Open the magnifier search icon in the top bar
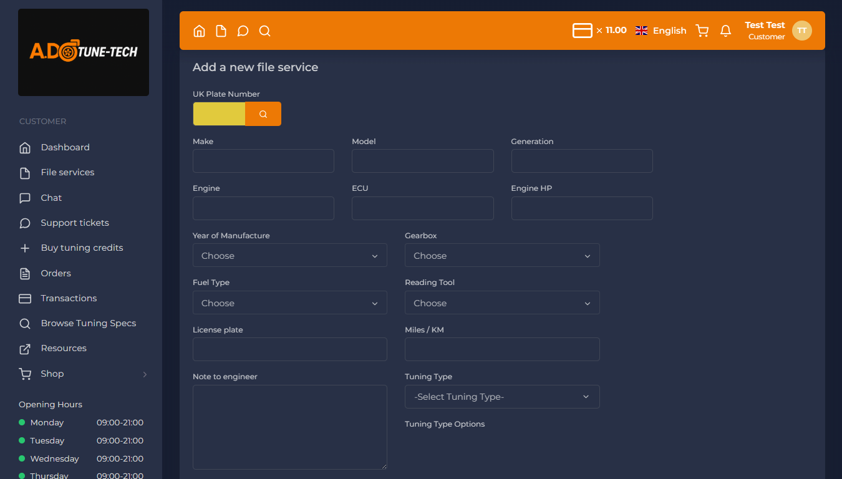 click(x=264, y=31)
